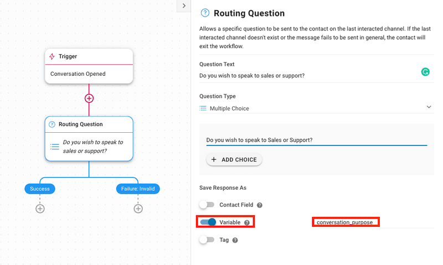Click the Trigger lightning bolt icon
Screen dimensions: 443x265
point(53,56)
